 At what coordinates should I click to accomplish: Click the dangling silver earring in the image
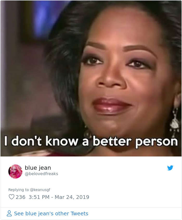coord(174,122)
